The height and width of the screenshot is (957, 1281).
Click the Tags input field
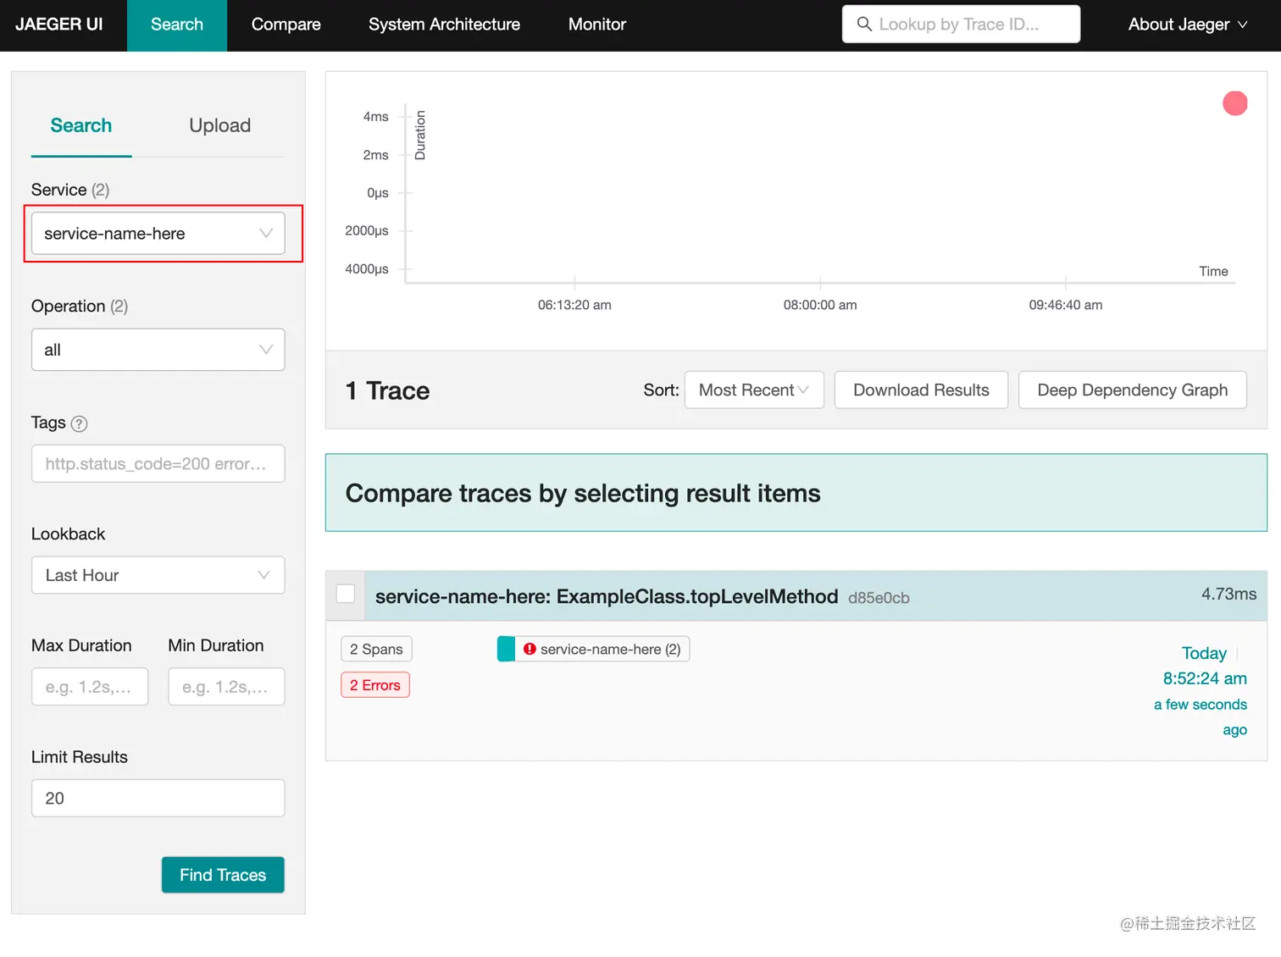[158, 463]
